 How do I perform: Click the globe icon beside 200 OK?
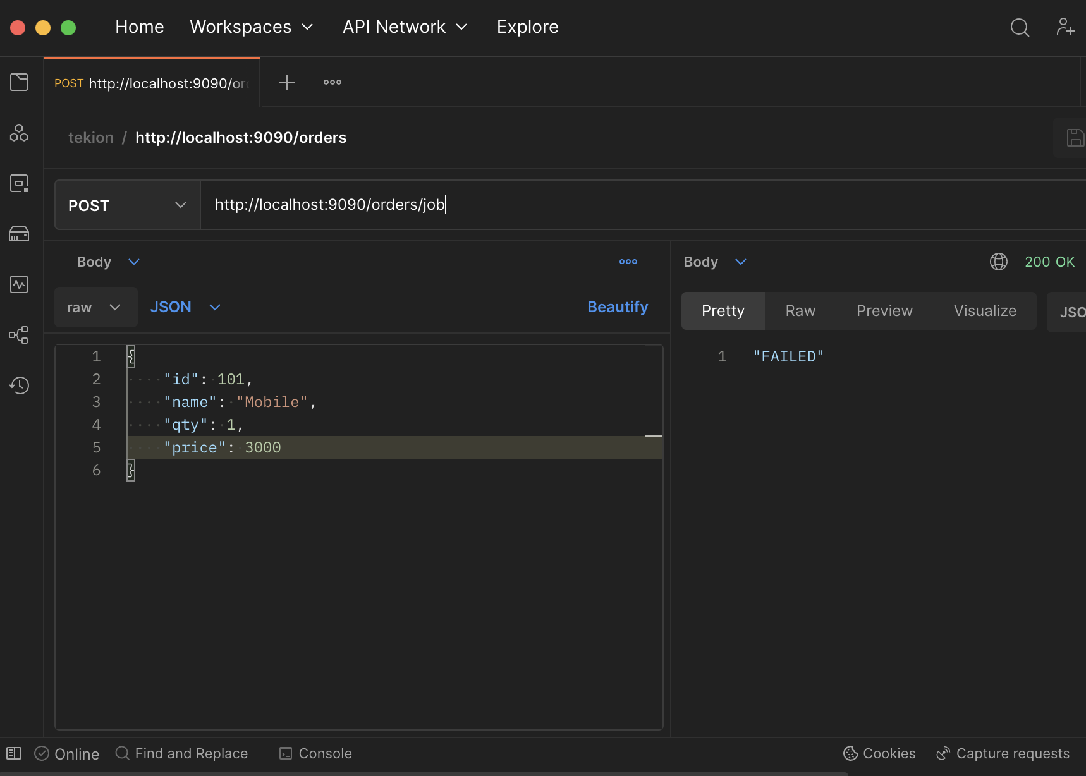pos(999,261)
